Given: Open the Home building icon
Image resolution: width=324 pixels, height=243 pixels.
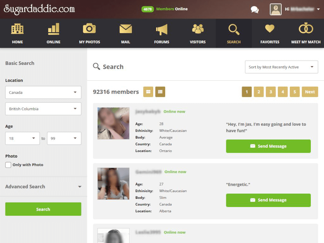Looking at the screenshot, I should [17, 29].
